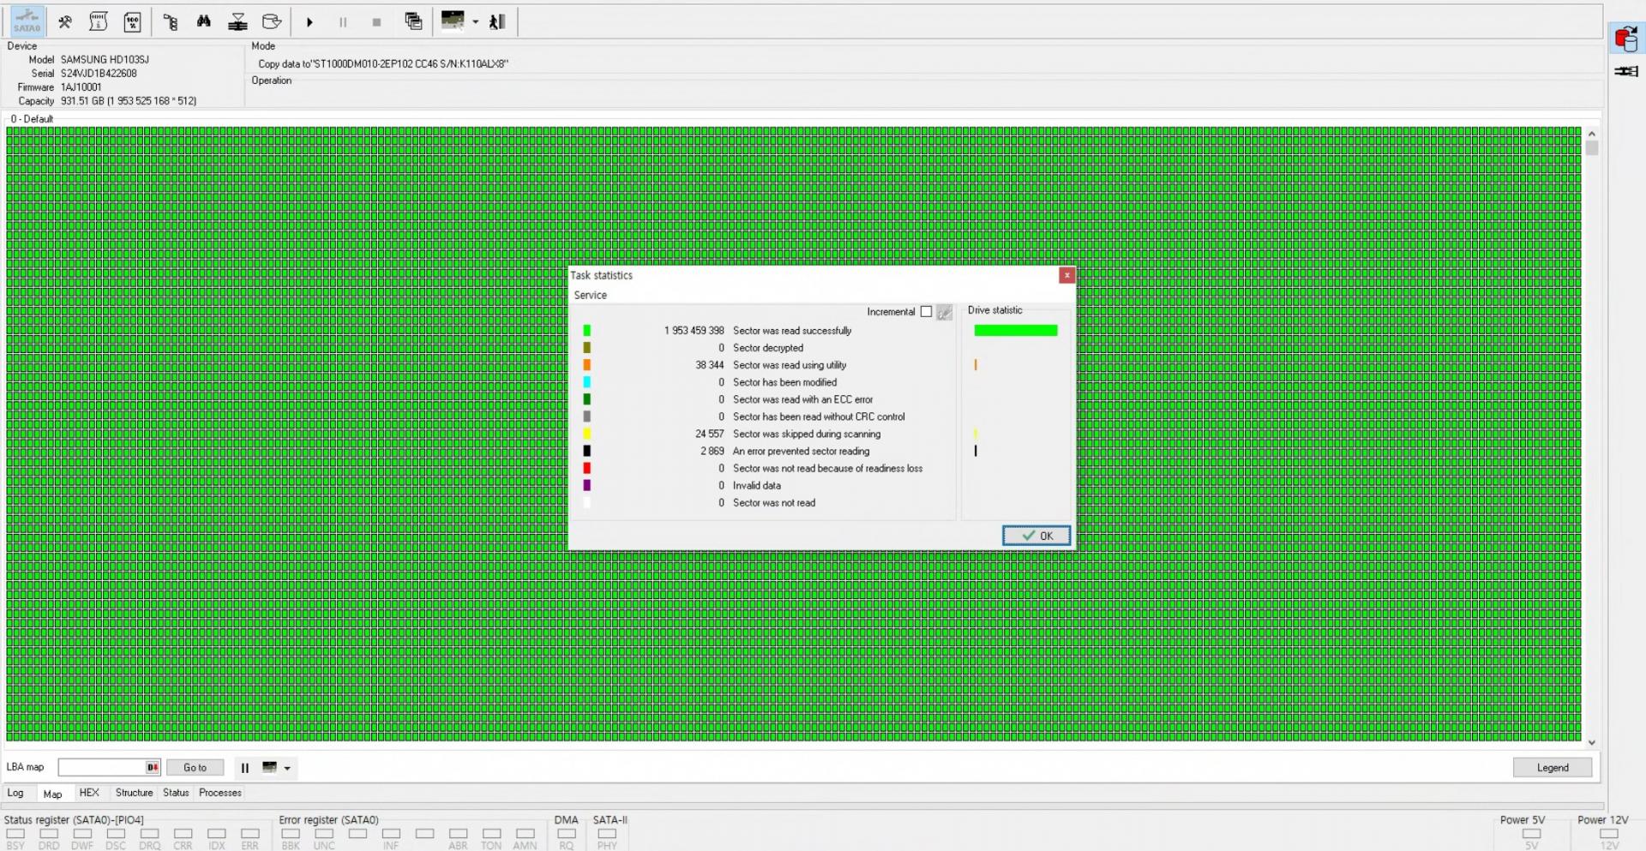Screen dimensions: 1646x851
Task: Click the red 'readiness loss' swatch
Action: click(x=586, y=468)
